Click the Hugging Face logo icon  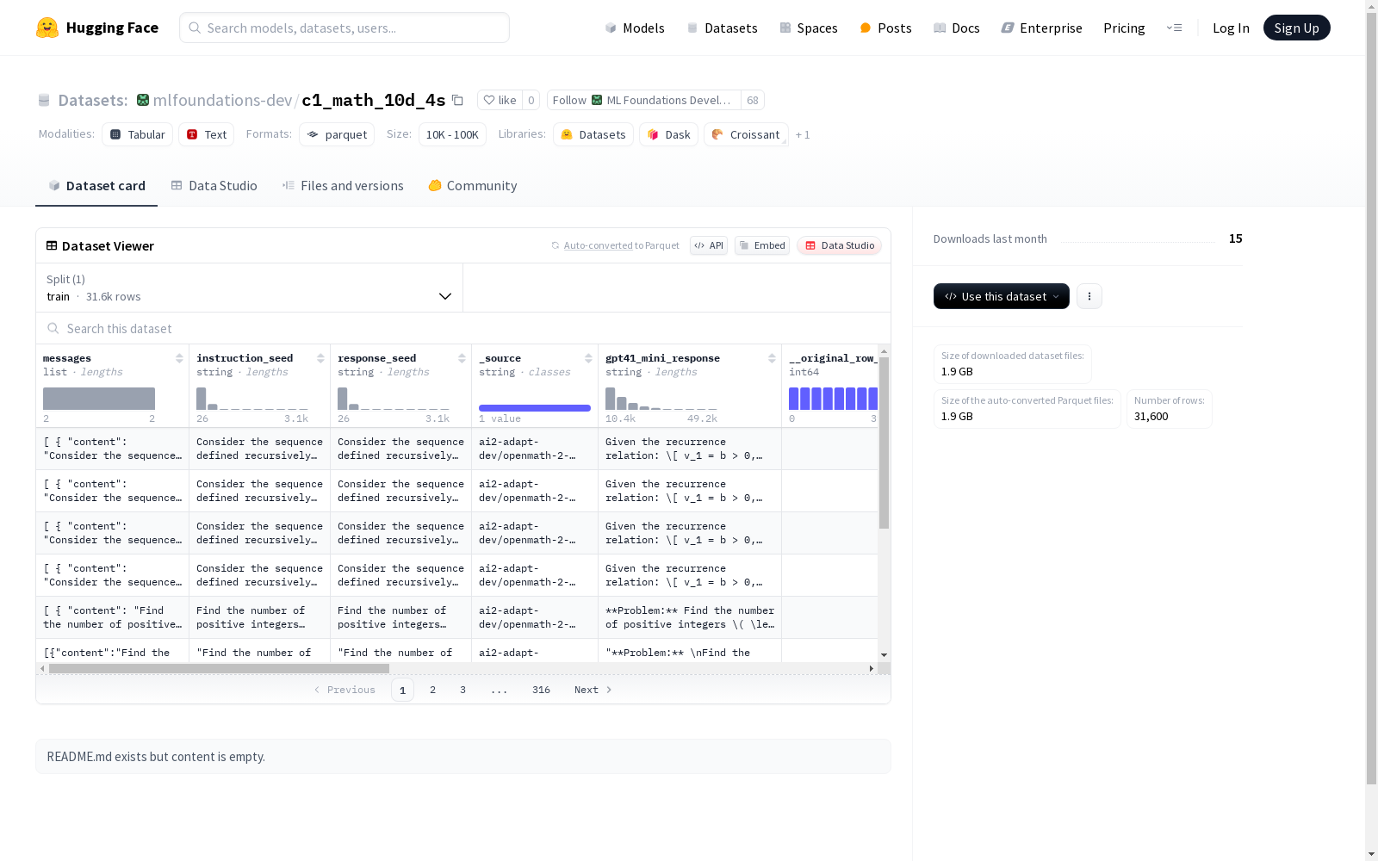click(x=47, y=28)
